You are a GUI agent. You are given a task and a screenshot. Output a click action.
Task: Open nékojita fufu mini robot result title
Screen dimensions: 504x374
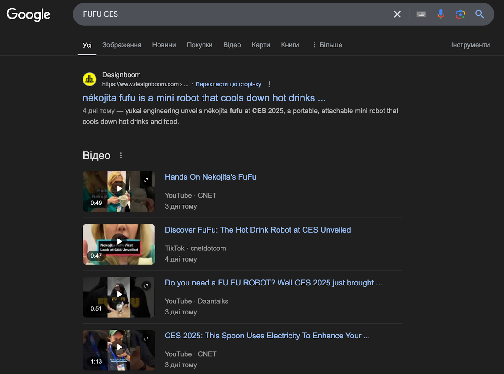tap(204, 98)
